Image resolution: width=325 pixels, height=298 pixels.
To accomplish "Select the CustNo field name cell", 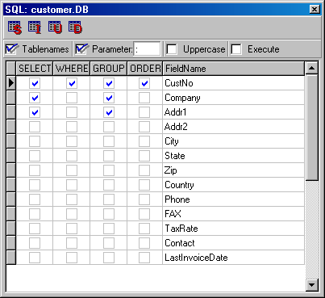I will (234, 83).
